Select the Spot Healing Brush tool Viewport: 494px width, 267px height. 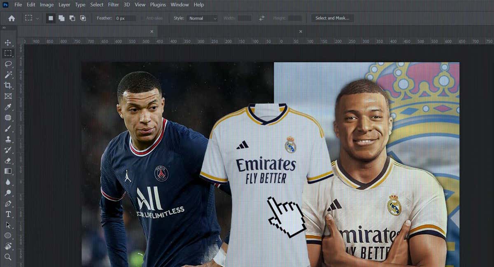point(8,118)
